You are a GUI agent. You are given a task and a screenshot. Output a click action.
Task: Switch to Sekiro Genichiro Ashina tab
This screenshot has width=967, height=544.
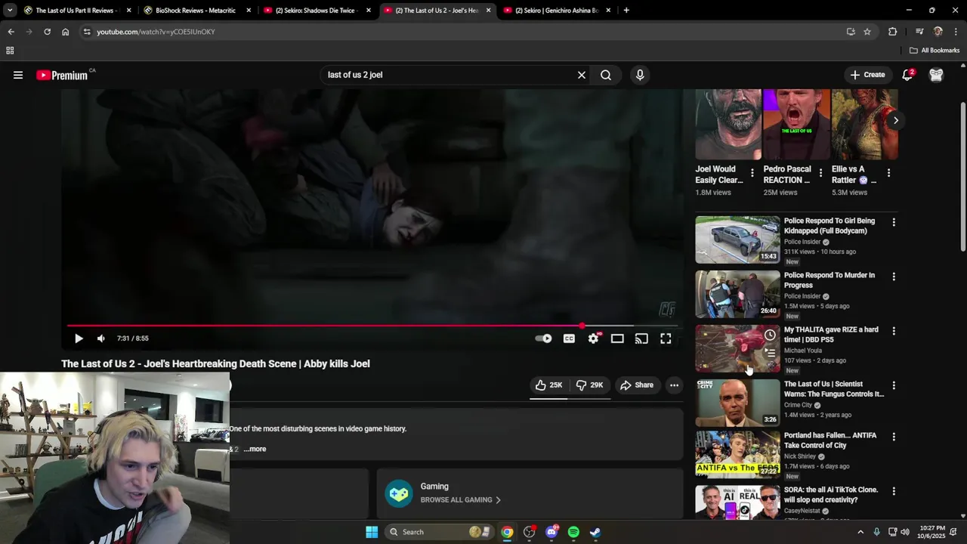click(x=557, y=11)
